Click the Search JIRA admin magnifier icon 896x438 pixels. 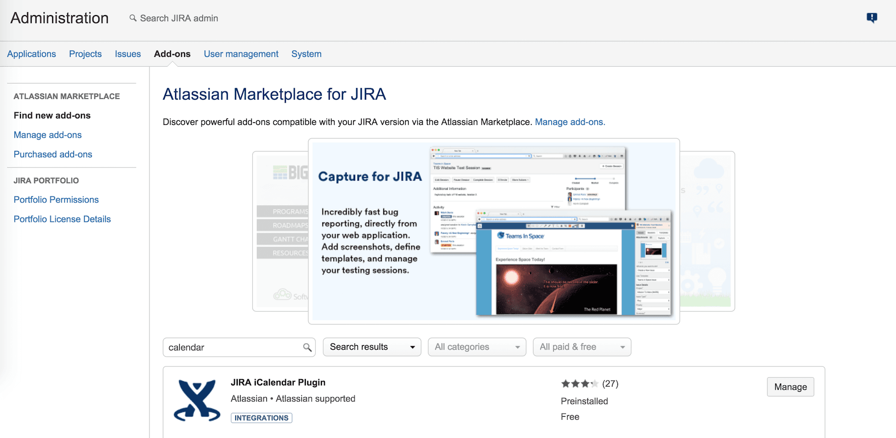tap(133, 18)
